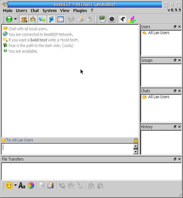The image size is (183, 198).
Task: Click 'You are connected to BeeBEEP Network.' line
Action: (x=41, y=34)
